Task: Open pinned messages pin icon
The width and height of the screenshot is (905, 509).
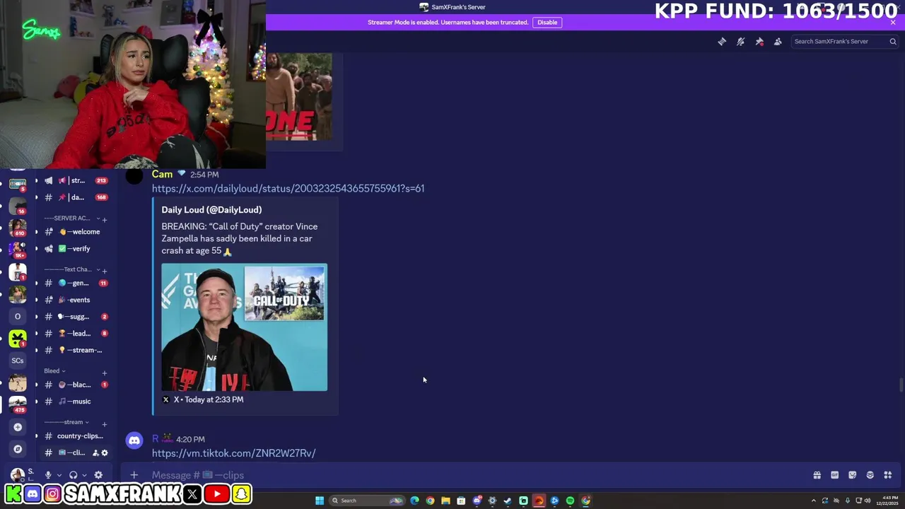Action: (x=759, y=42)
